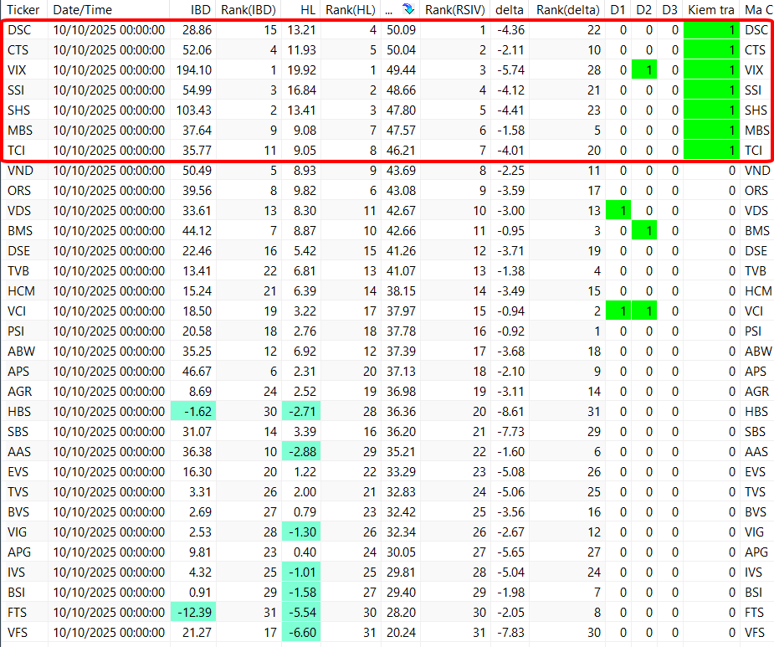Image resolution: width=774 pixels, height=647 pixels.
Task: Click the delta column header
Action: click(510, 10)
